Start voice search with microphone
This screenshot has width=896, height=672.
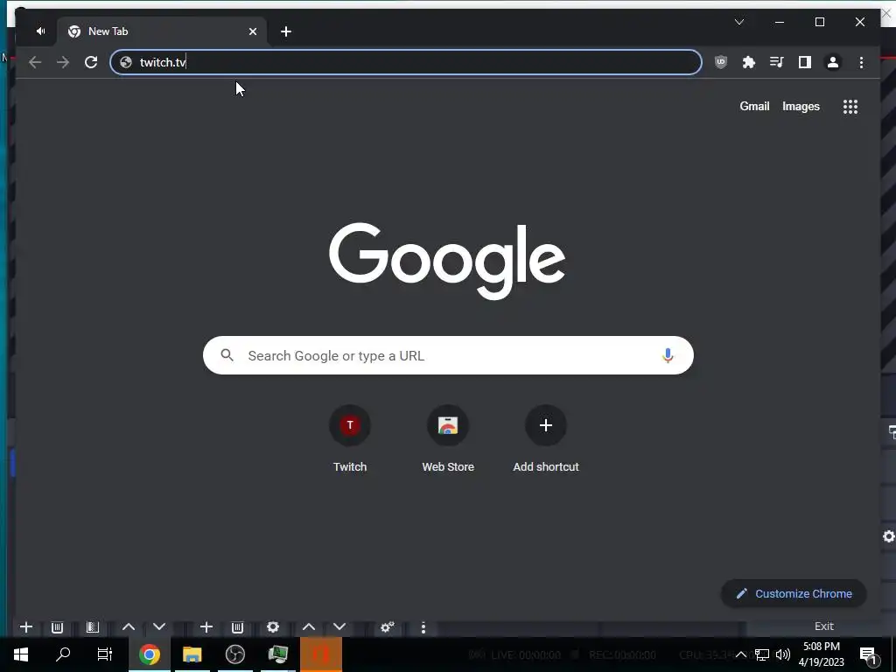pyautogui.click(x=668, y=355)
